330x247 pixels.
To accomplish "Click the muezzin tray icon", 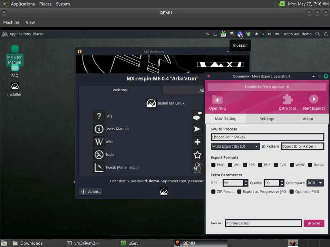I will tap(240, 34).
